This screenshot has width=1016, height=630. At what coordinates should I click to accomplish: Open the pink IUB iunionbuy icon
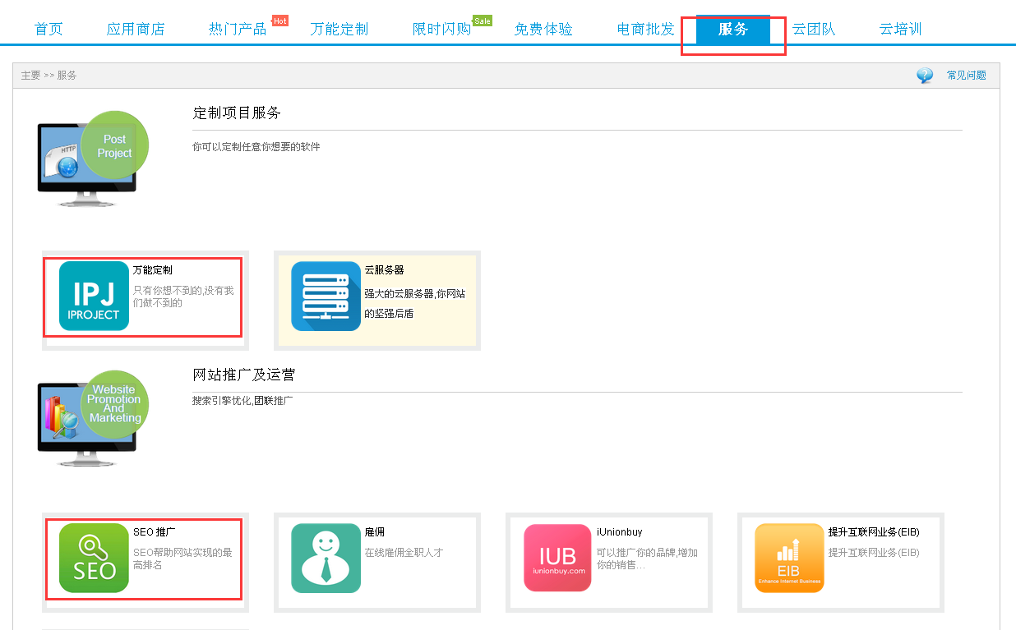(x=557, y=558)
